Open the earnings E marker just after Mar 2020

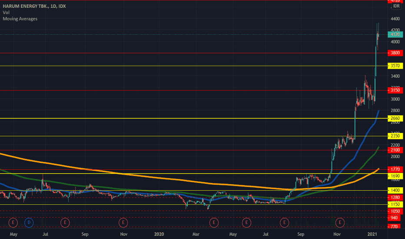(x=214, y=222)
